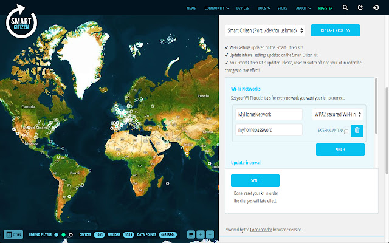389x243 pixels.
Task: Open the WPA2 secured Wi-Fi type dropdown
Action: click(337, 114)
